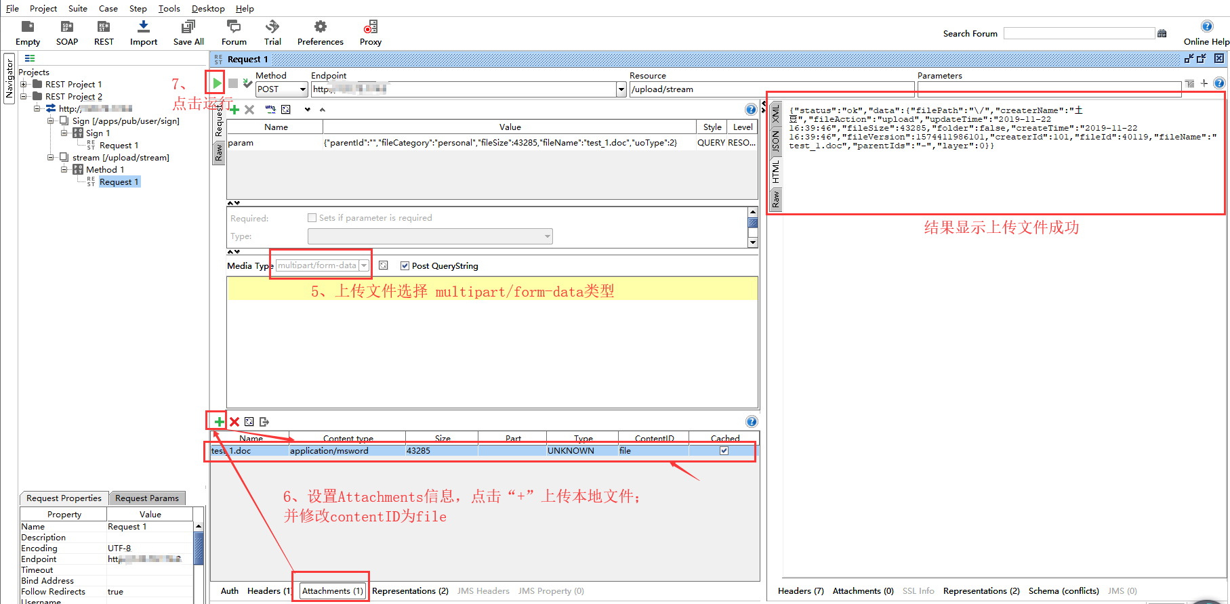
Task: Launch the Proxy toolbar icon
Action: pyautogui.click(x=370, y=27)
